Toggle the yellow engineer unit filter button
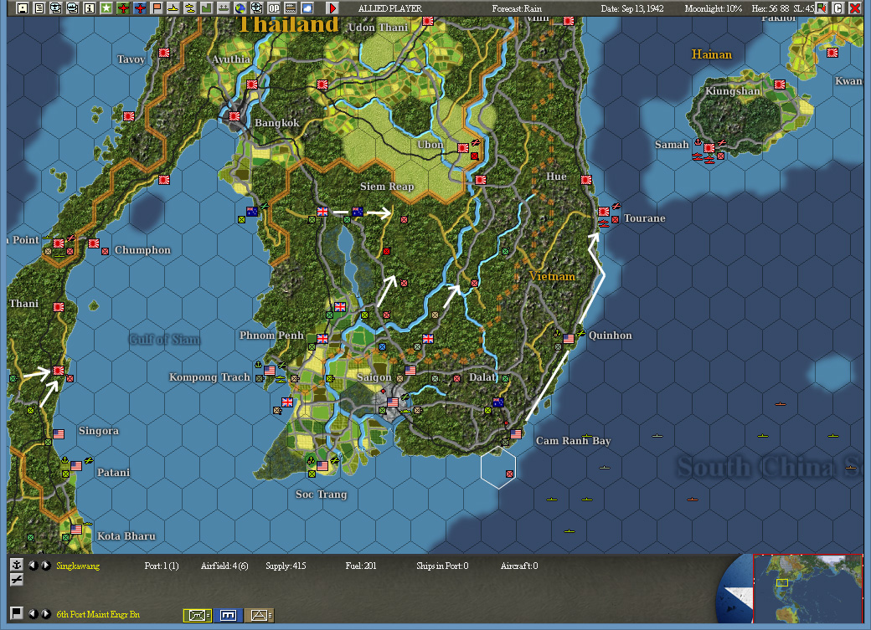 197,615
